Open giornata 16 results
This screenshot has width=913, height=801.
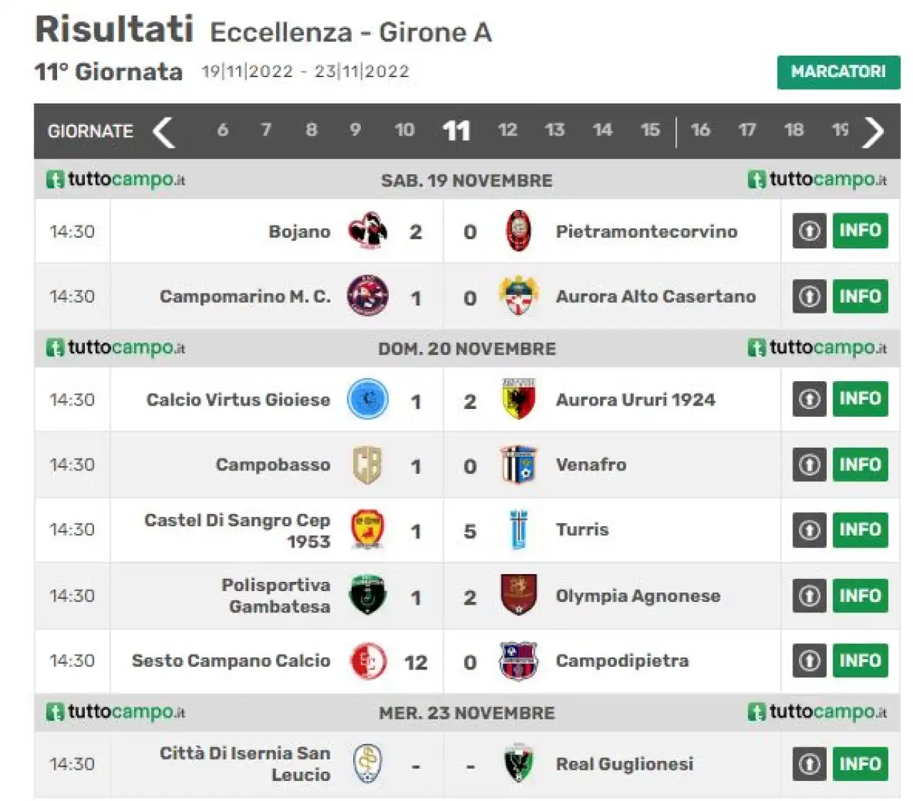700,130
